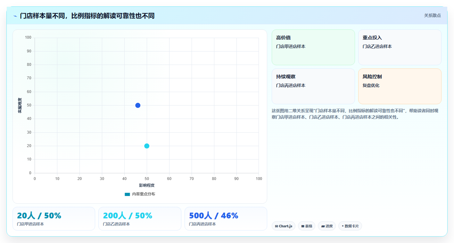This screenshot has height=243, width=454.
Task: Click the 门店丙进店样本 label under 500人
Action: (x=202, y=224)
